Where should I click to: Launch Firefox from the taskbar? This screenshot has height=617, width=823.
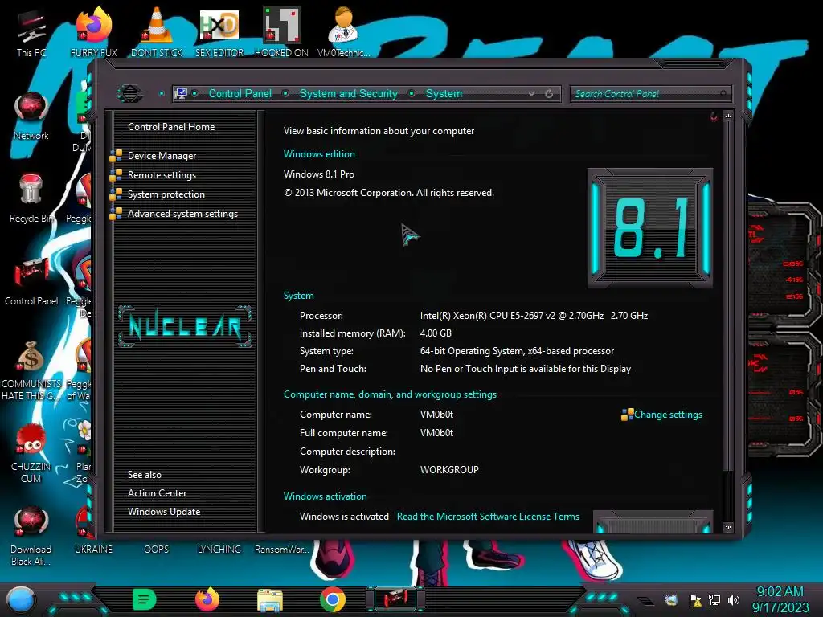click(207, 599)
